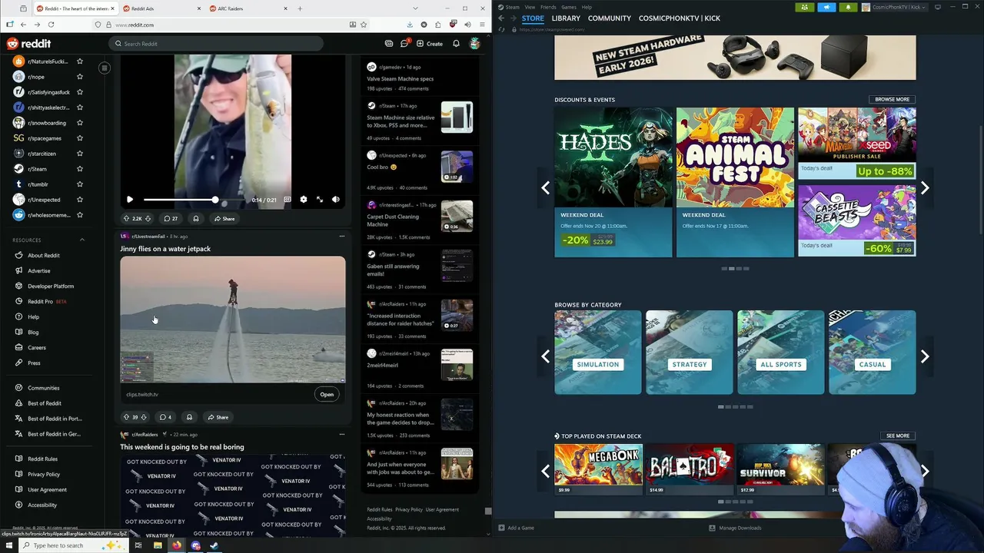Open Reddit user avatar menu
The image size is (984, 553).
coord(475,44)
